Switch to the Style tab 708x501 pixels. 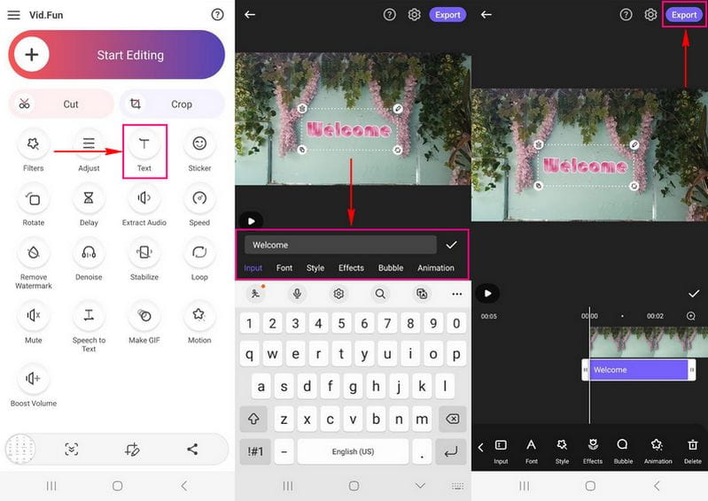click(x=315, y=268)
